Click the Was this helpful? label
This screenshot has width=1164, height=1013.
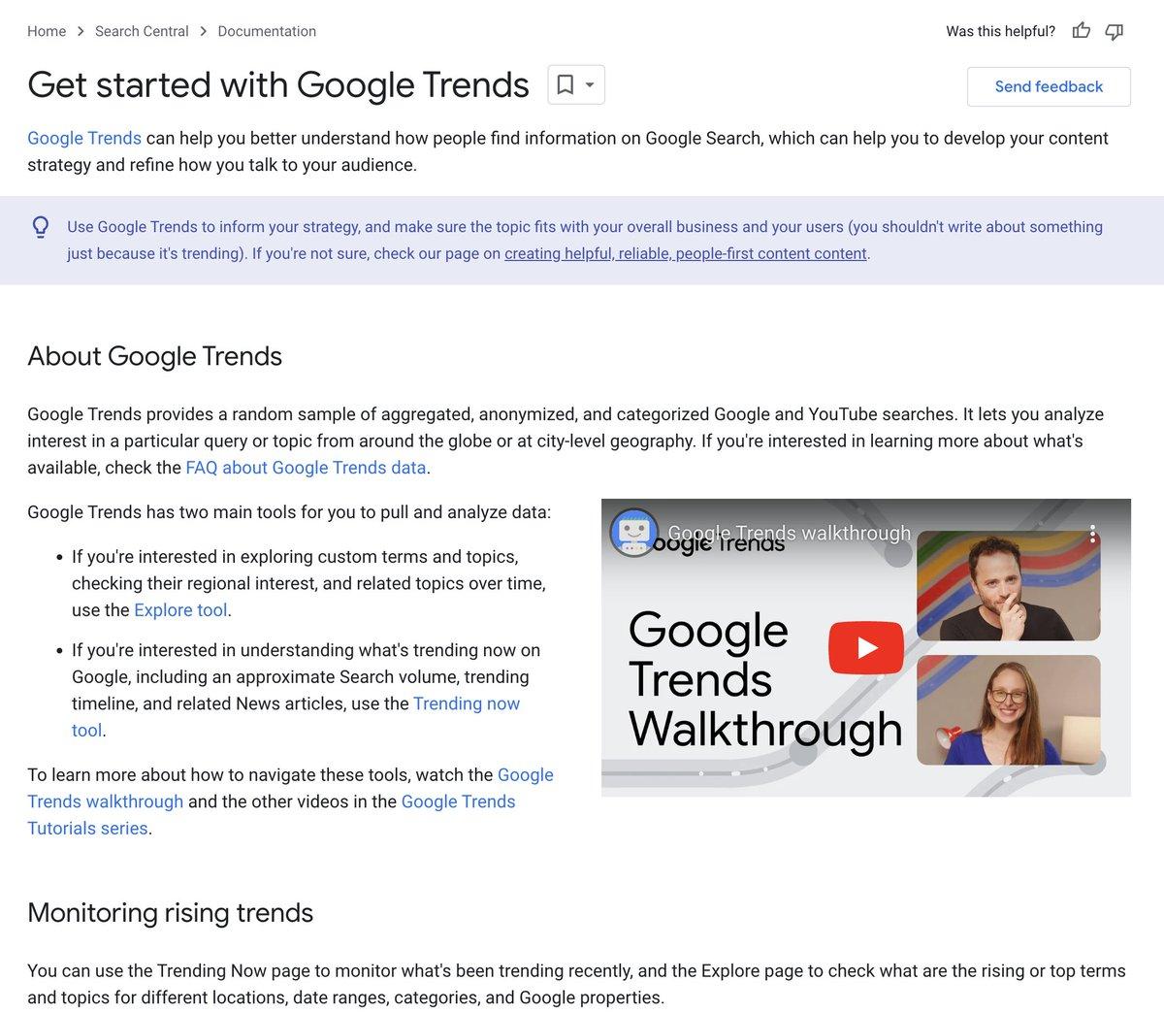1000,31
